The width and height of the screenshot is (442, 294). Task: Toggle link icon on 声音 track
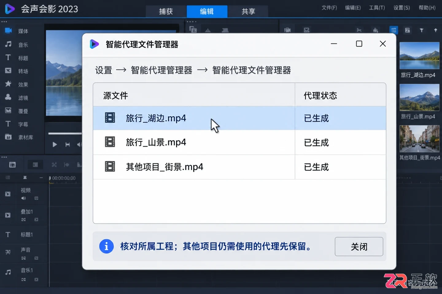(24, 258)
